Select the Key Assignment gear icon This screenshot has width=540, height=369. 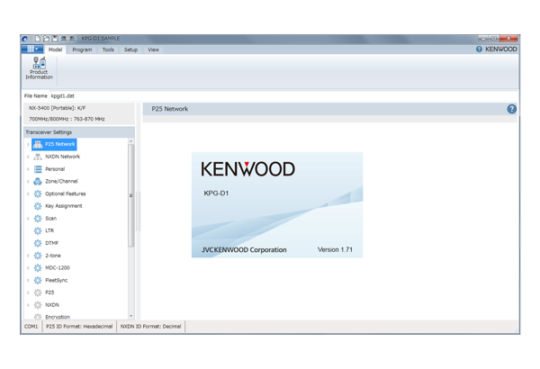click(38, 206)
